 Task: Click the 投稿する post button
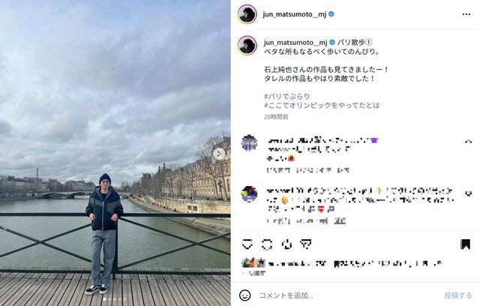[458, 295]
